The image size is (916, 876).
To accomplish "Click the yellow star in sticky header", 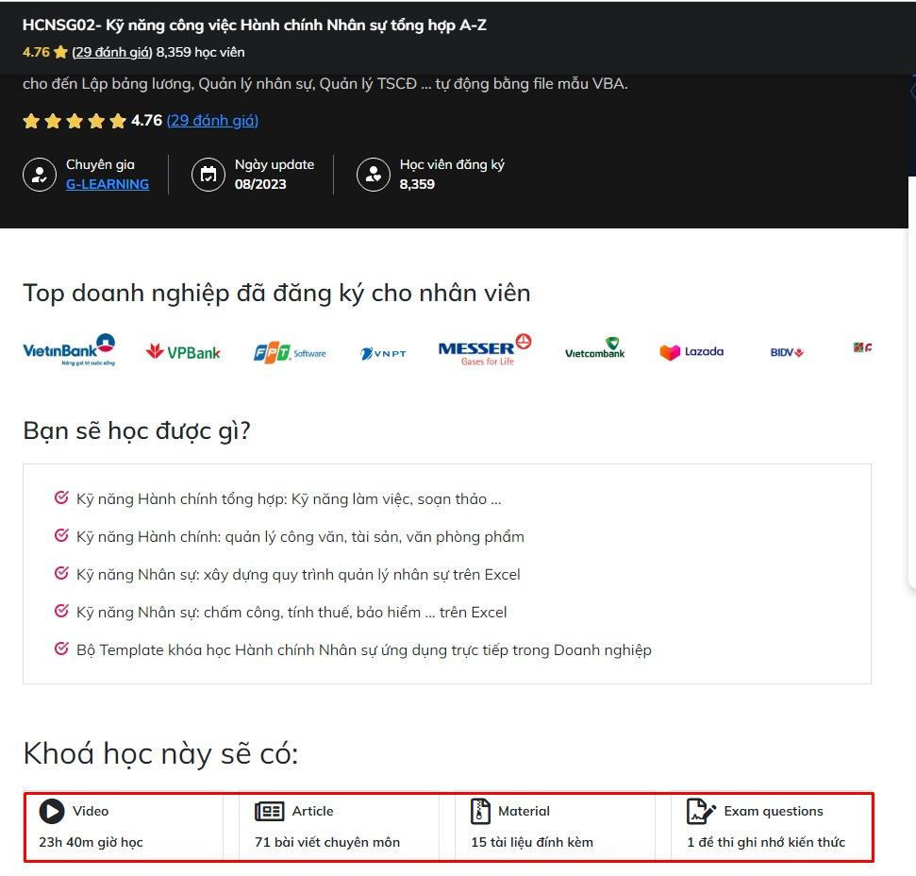I will 60,52.
